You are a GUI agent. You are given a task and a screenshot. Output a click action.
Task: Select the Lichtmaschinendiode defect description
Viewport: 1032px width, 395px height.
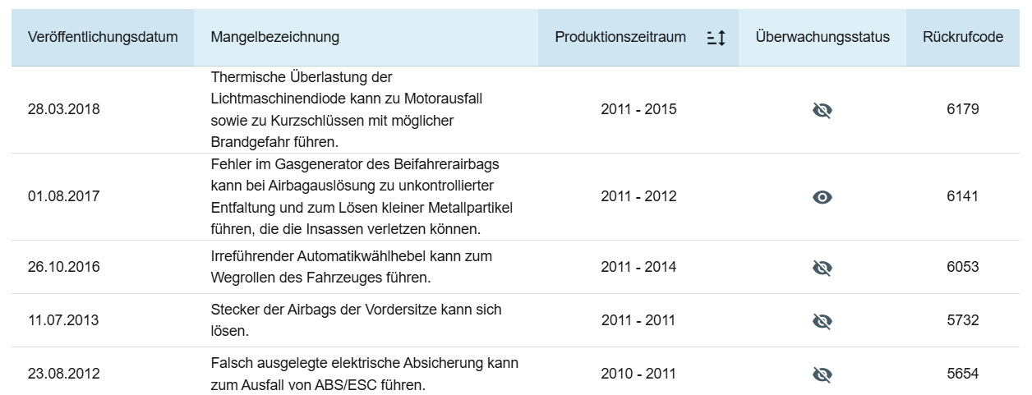[346, 109]
